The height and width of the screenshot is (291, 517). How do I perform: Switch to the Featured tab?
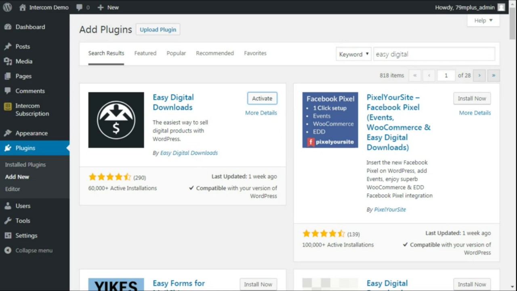pos(145,53)
